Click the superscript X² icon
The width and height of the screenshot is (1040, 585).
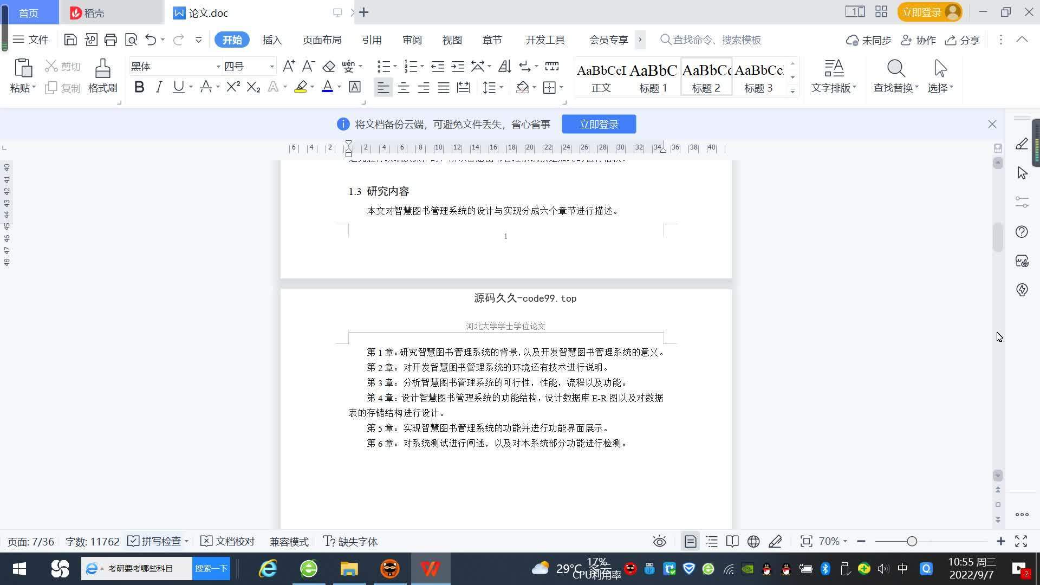(233, 87)
